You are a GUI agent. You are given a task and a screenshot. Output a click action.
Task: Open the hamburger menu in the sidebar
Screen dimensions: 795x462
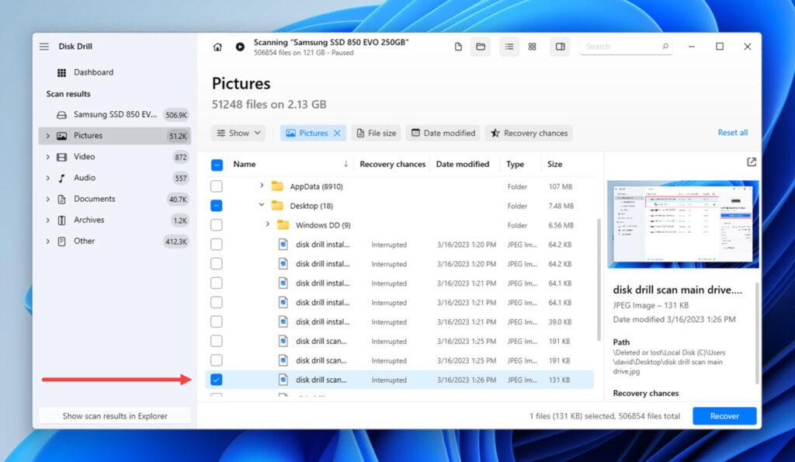tap(43, 46)
